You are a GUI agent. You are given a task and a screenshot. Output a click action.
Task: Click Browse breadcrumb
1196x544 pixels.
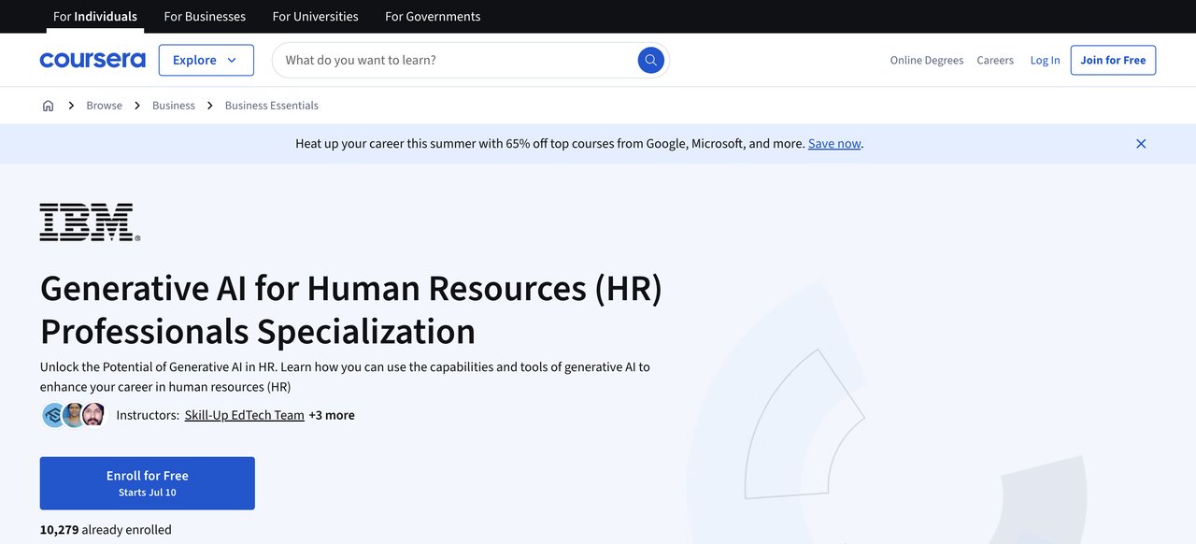[x=104, y=106]
